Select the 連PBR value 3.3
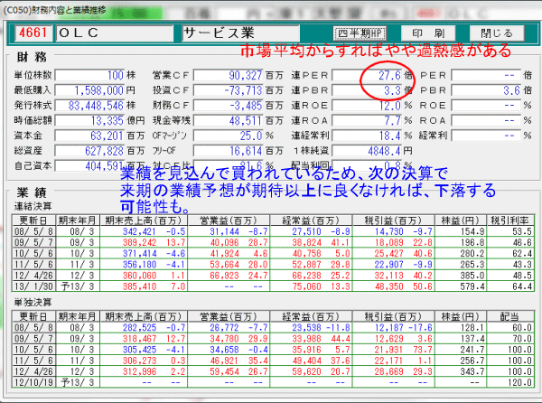 coord(367,90)
